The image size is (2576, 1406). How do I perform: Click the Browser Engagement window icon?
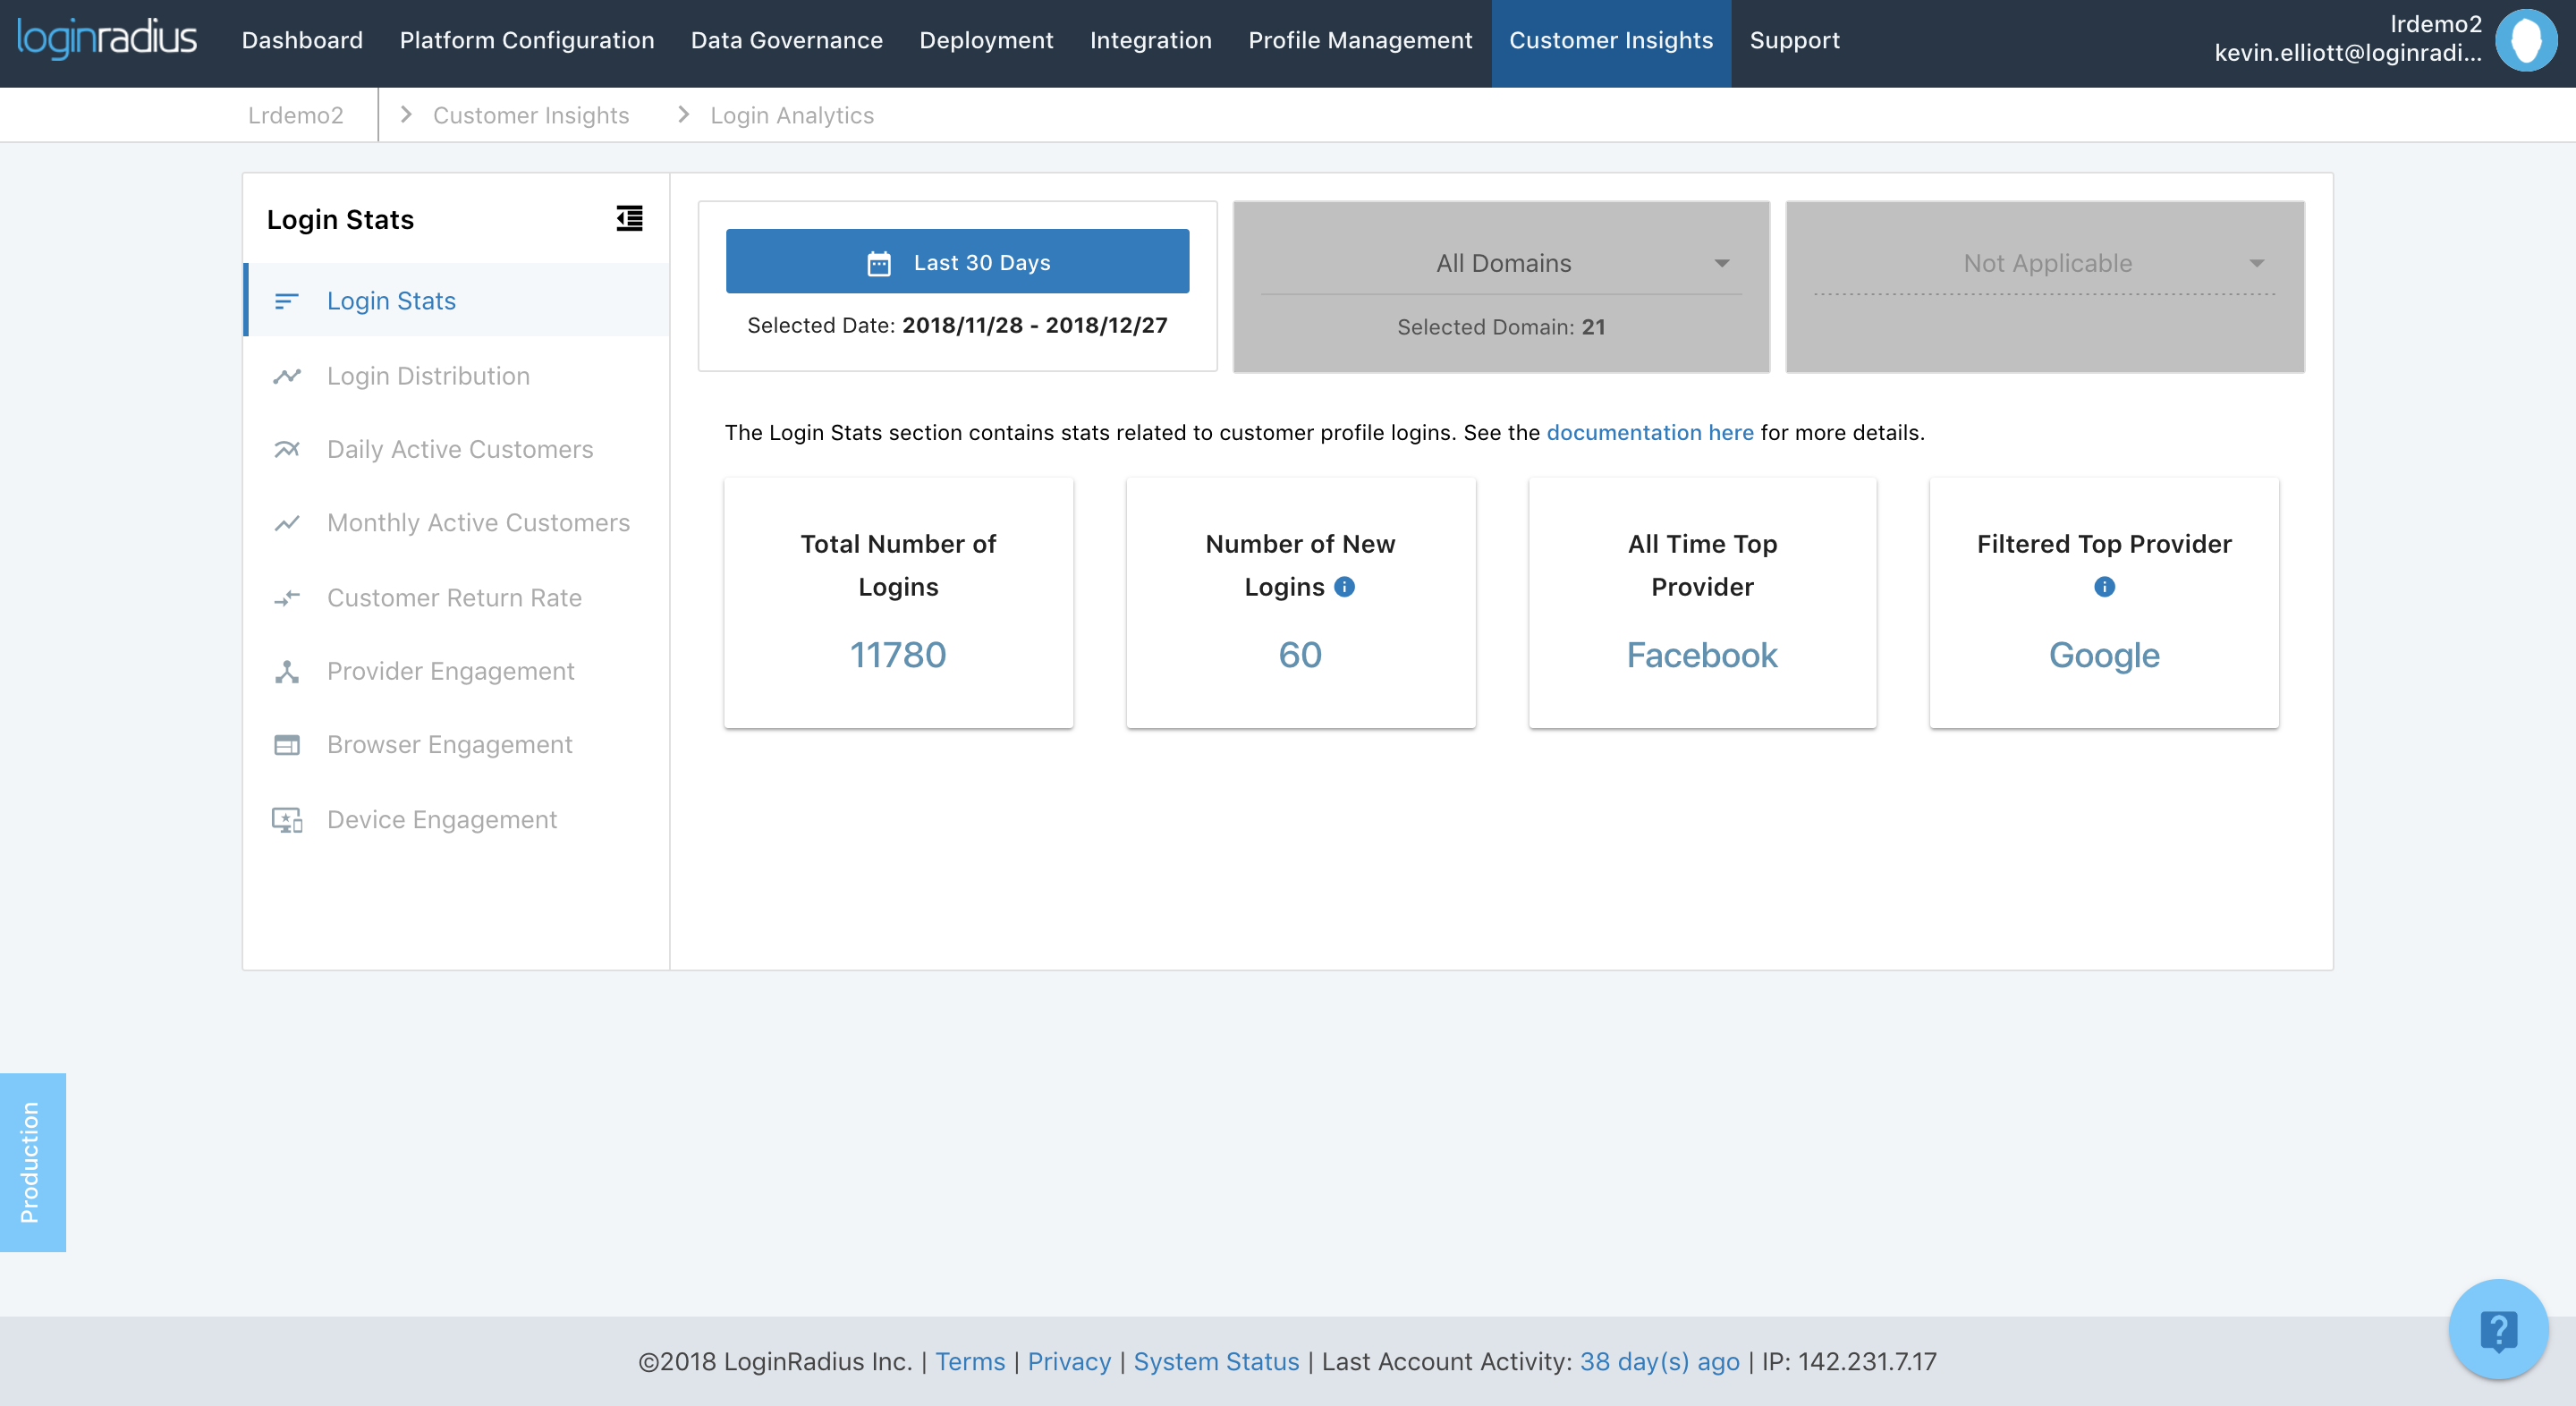(287, 745)
